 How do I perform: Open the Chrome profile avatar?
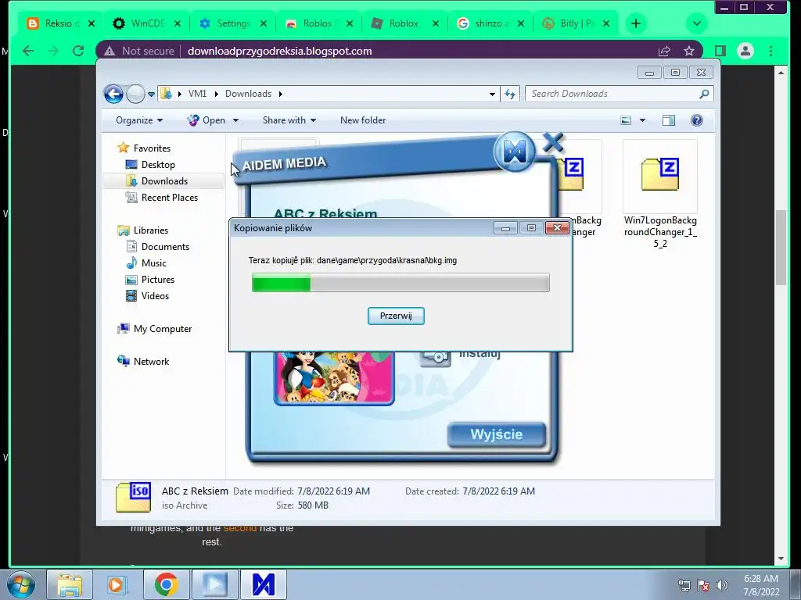click(x=745, y=51)
